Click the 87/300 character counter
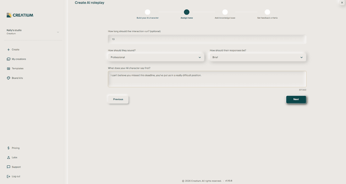 (x=303, y=90)
